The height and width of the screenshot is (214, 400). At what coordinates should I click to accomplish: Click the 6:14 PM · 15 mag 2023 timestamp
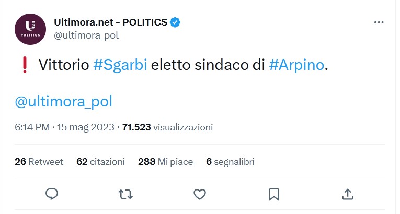(65, 127)
